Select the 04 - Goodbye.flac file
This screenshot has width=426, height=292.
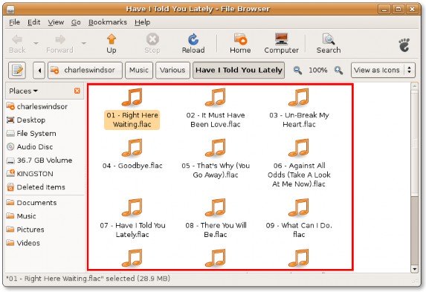(132, 154)
